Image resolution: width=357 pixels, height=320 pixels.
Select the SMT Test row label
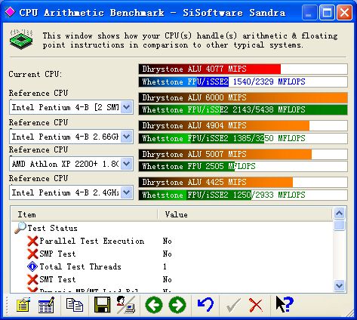point(57,279)
